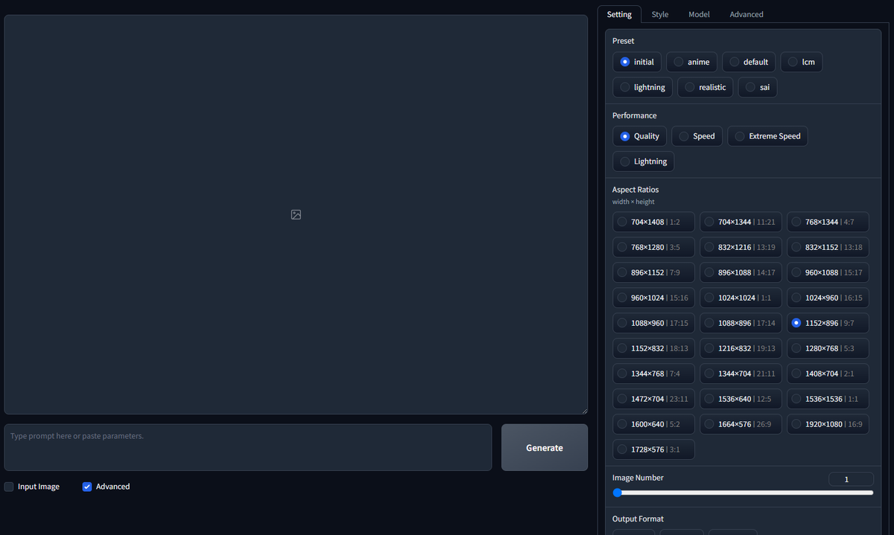This screenshot has height=535, width=894.
Task: Select aspect ratio 1280×768 5:3
Action: (x=828, y=348)
